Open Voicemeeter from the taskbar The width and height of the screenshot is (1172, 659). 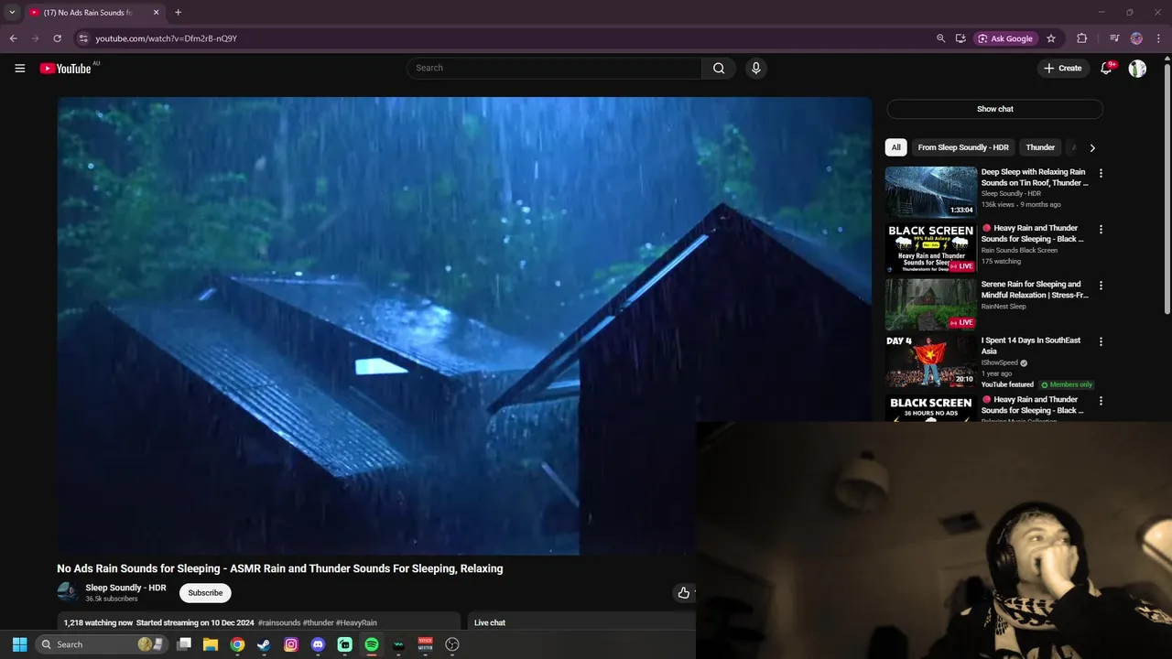point(425,644)
